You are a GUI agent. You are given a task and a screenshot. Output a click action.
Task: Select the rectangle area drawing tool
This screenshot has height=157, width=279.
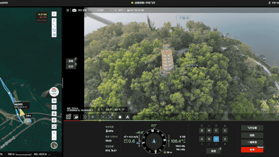tap(54, 30)
